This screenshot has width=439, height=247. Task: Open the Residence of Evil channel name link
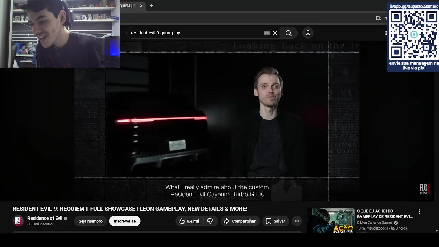[45, 218]
